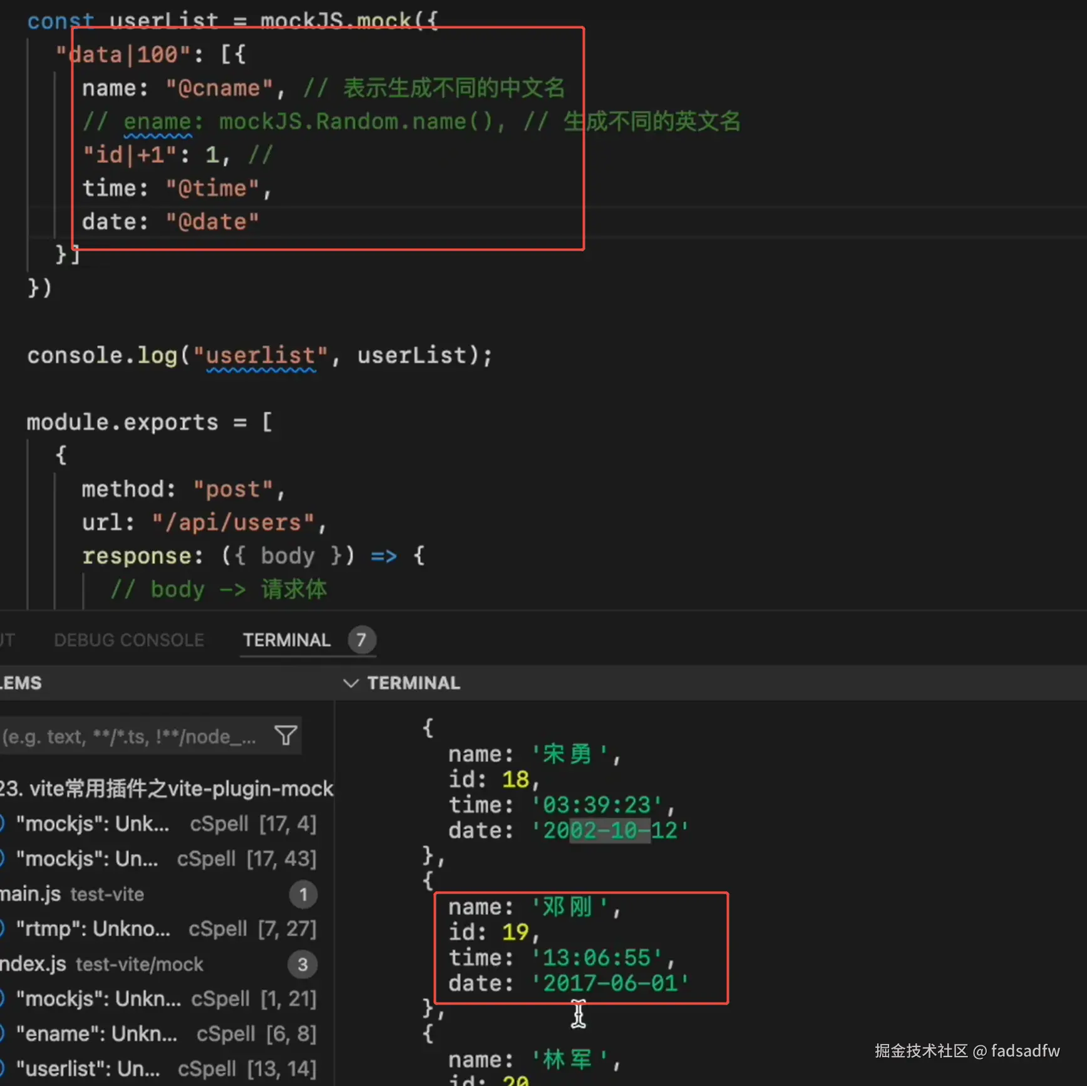This screenshot has height=1086, width=1087.
Task: Open the problems filter funnel icon
Action: (x=286, y=735)
